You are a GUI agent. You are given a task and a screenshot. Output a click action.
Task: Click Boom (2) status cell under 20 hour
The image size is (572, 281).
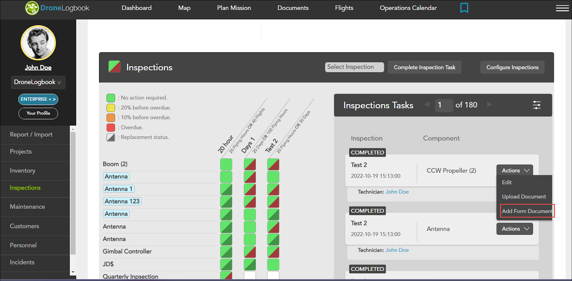click(226, 164)
